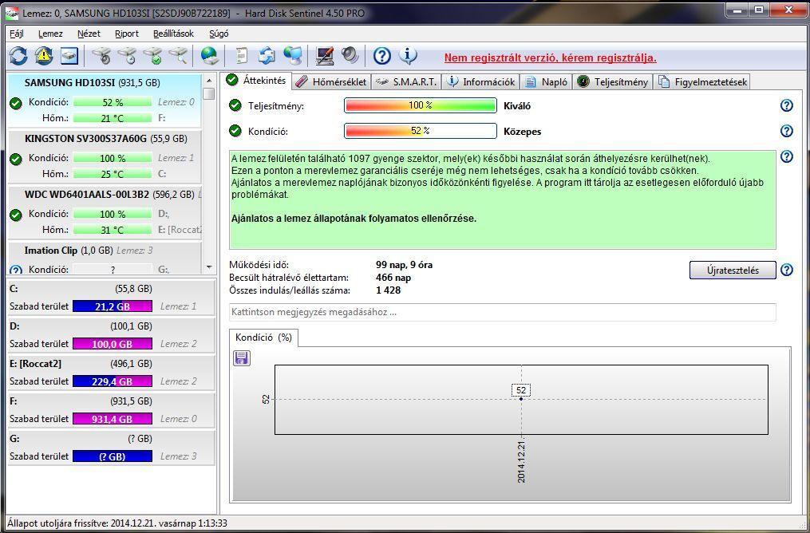Switch to the Hőmérséklet tab
This screenshot has width=810, height=533.
click(x=332, y=81)
